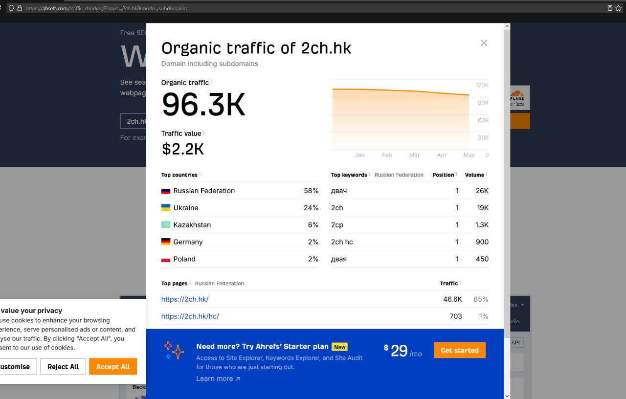Click the Kazakhstan country name
Screen dimensions: 626x399
tap(192, 225)
